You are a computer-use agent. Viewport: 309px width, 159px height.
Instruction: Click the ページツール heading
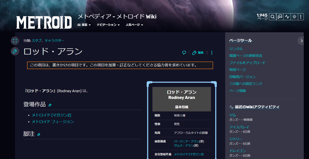(241, 41)
